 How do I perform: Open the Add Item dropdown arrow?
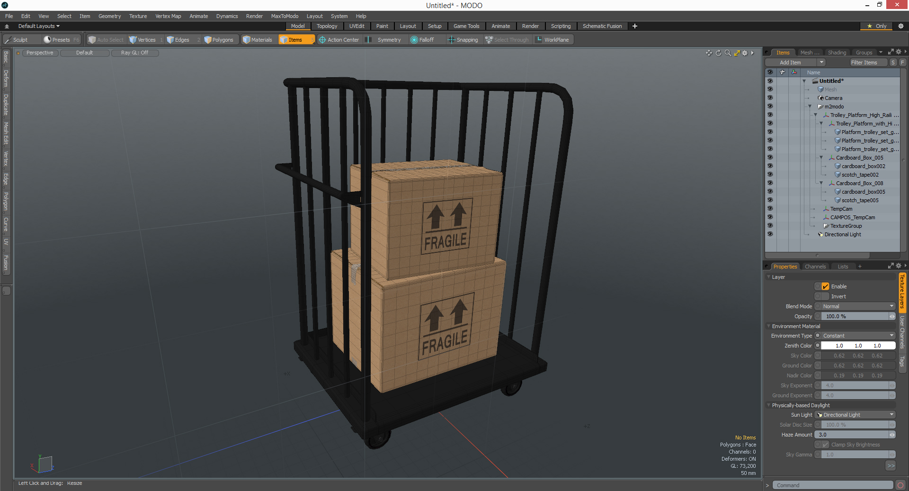point(821,62)
